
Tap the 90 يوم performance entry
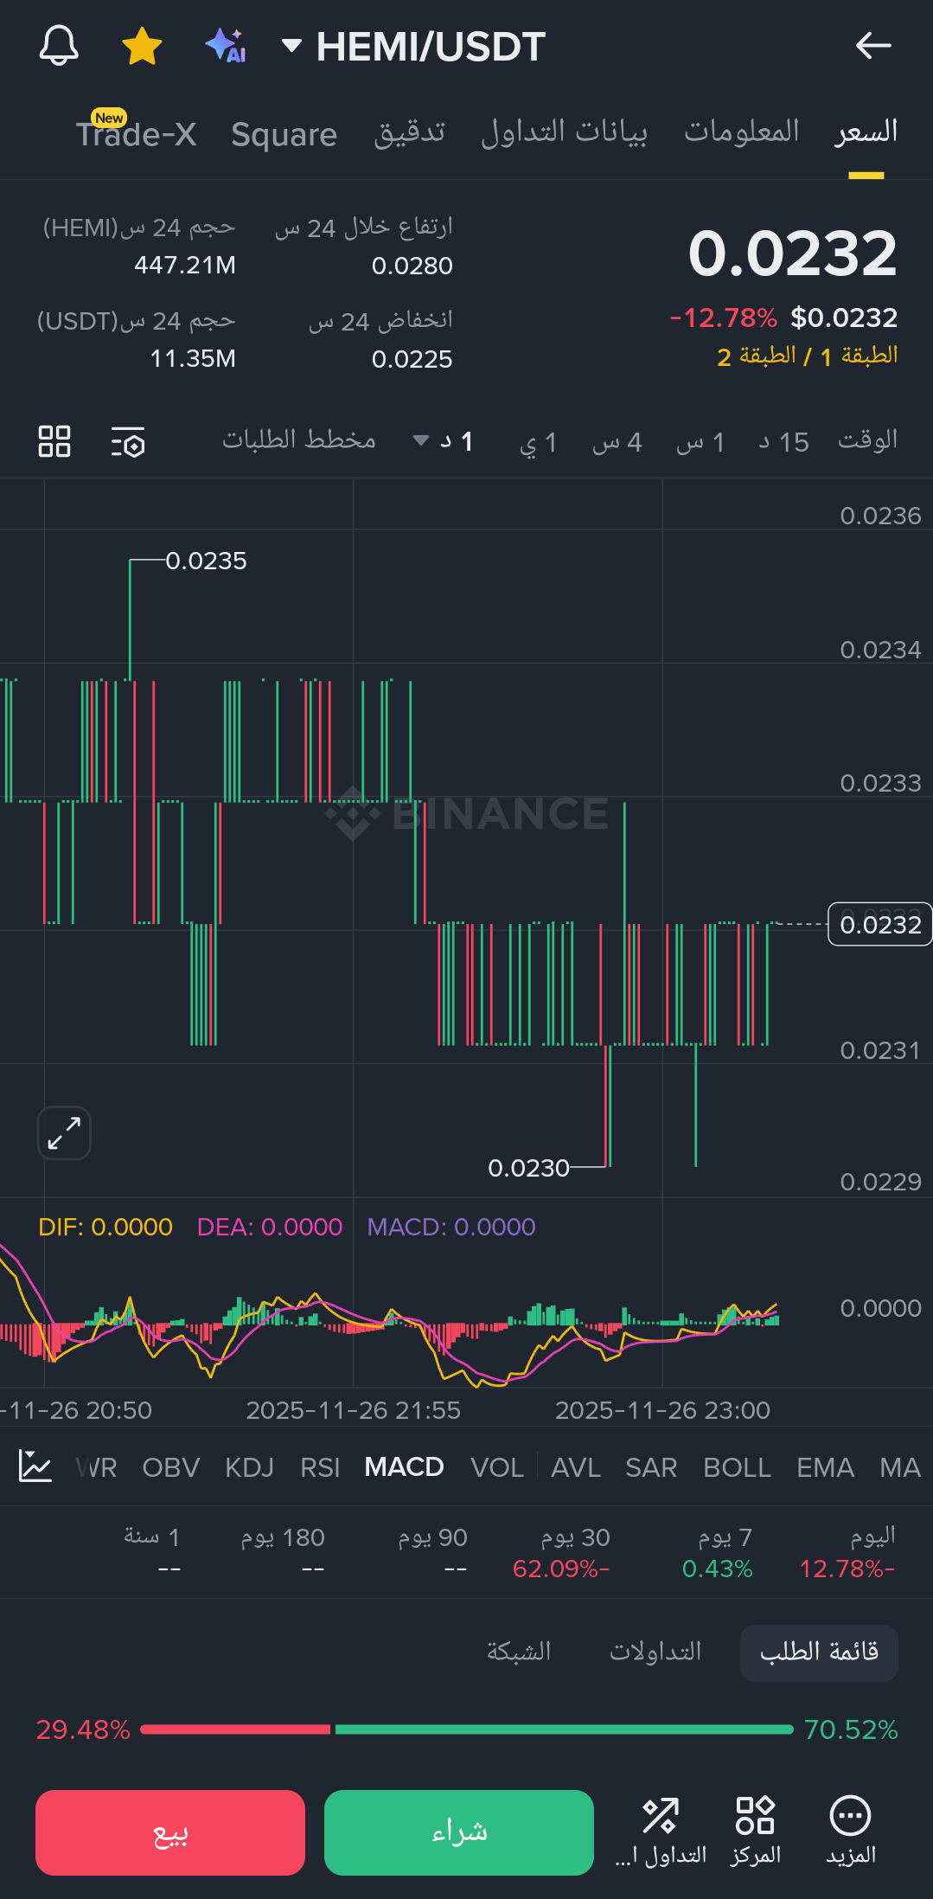(x=432, y=1553)
